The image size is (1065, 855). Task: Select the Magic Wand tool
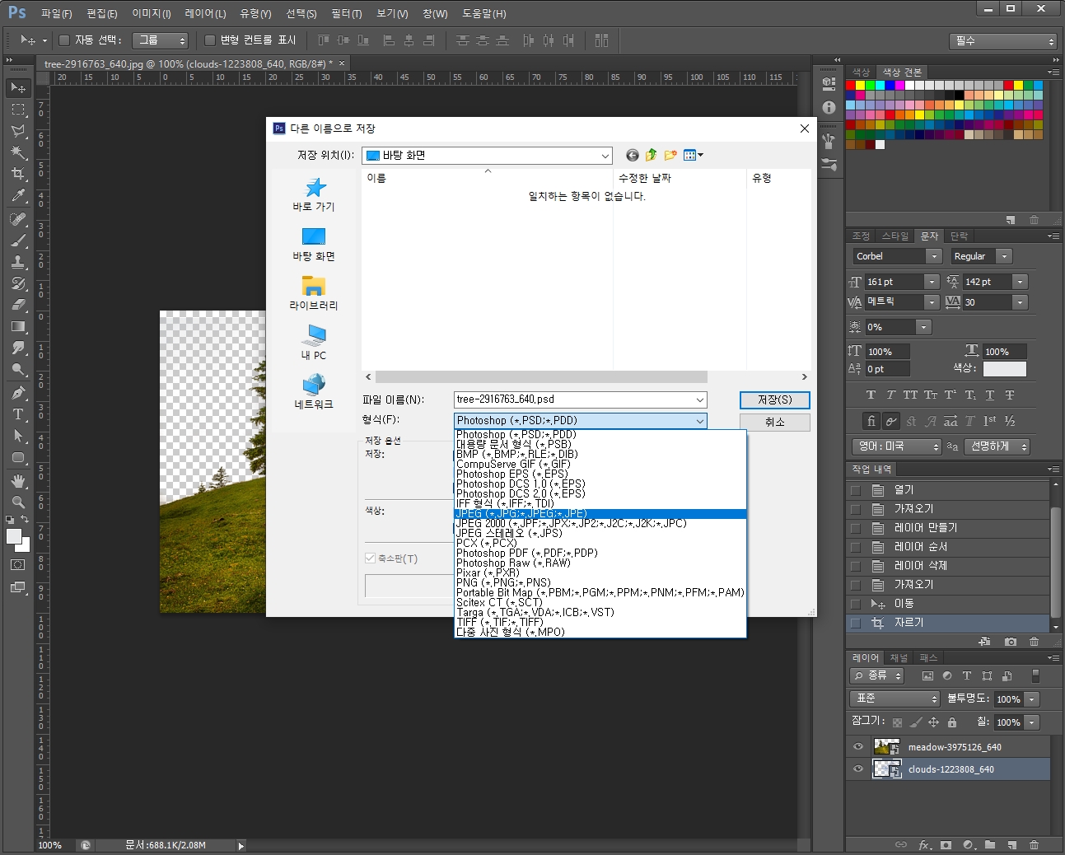18,152
